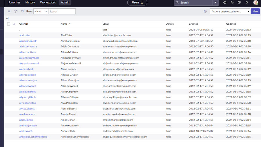Show notifications via bell icon

247,3
